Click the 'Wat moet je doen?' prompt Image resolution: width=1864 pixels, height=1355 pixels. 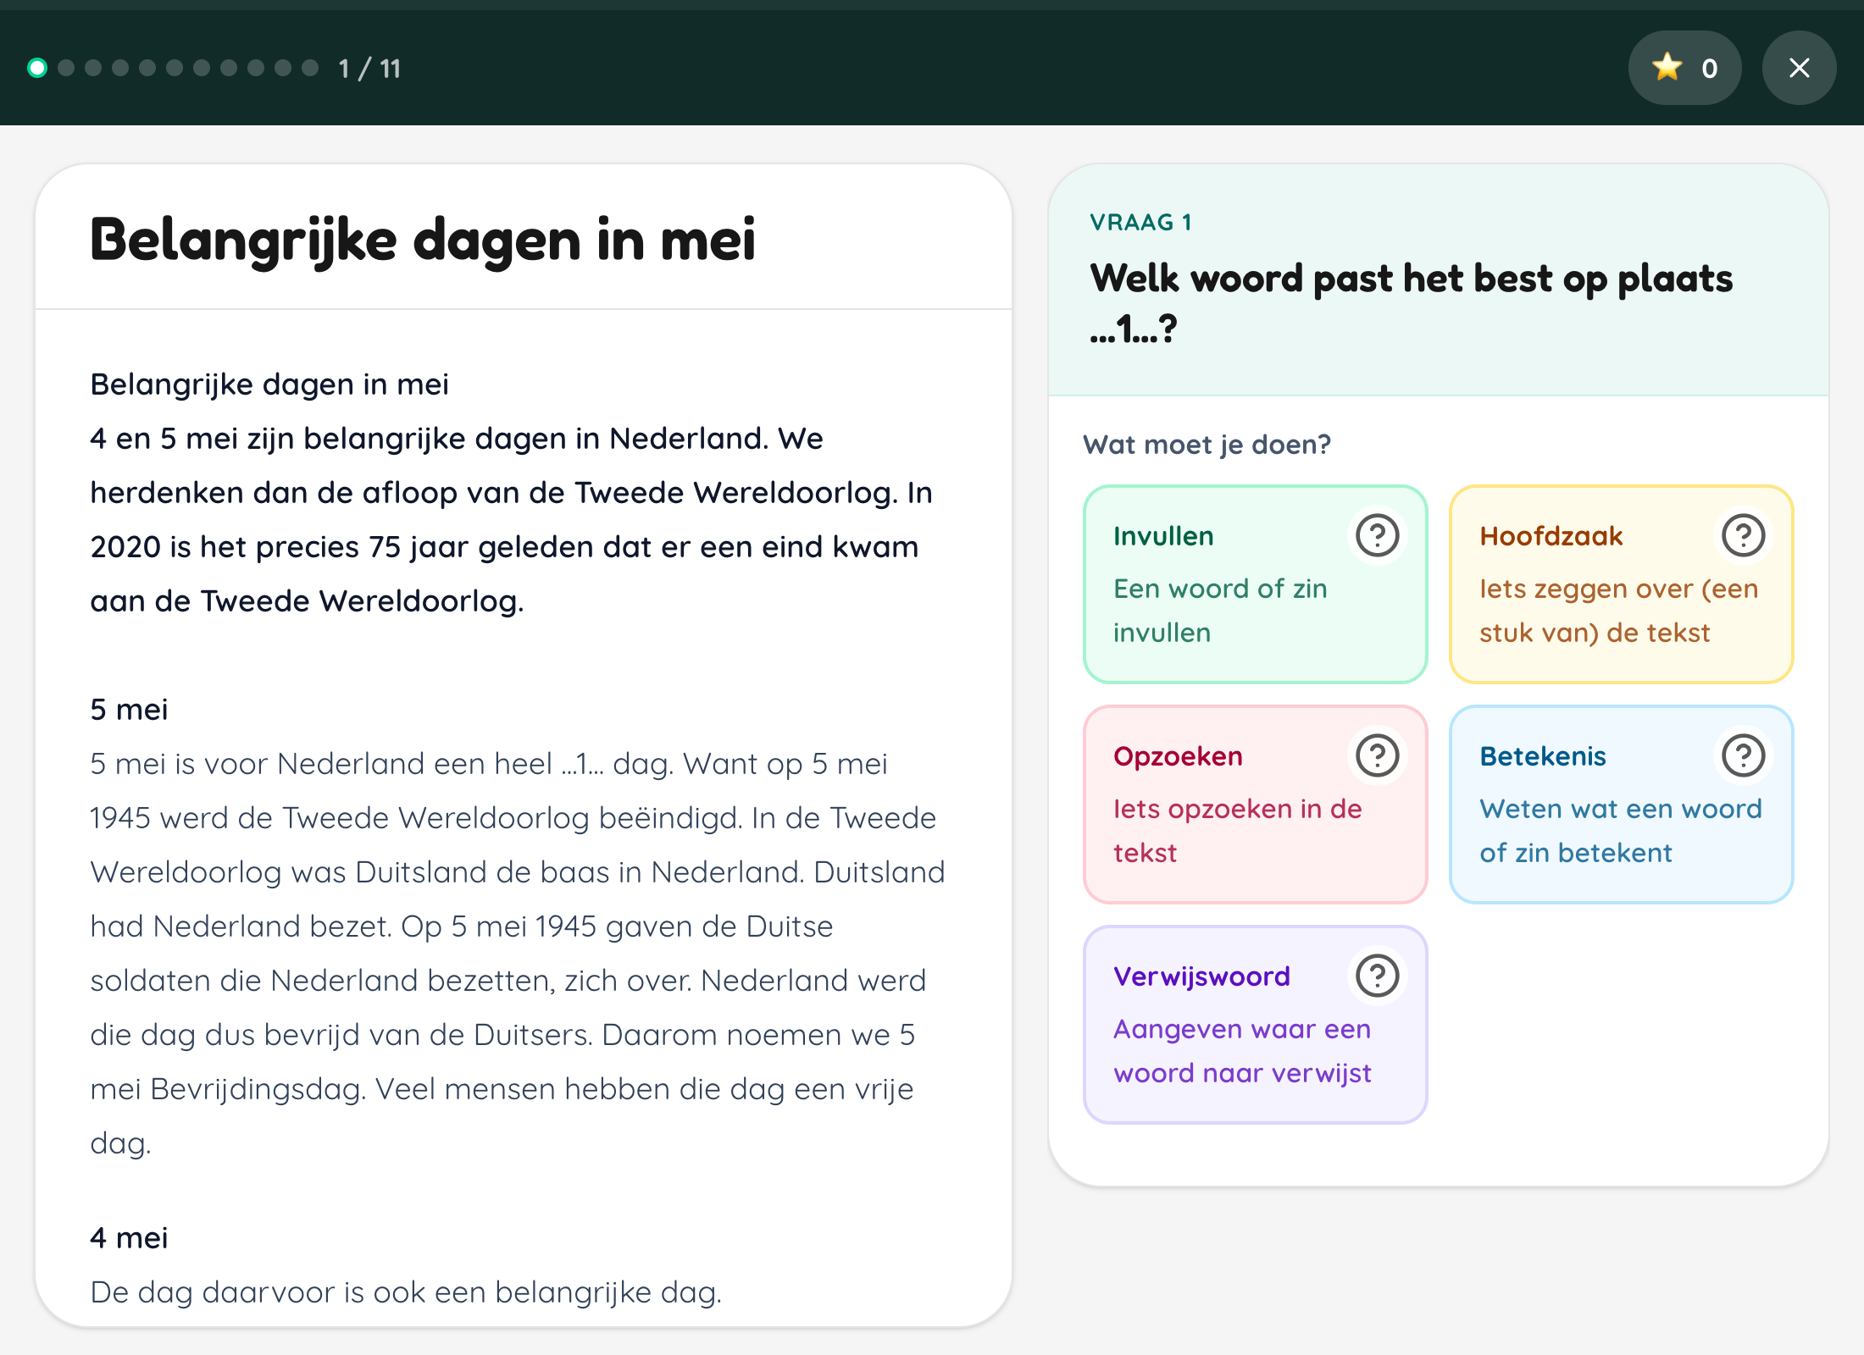pos(1207,444)
